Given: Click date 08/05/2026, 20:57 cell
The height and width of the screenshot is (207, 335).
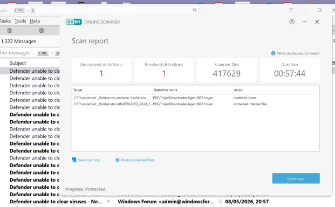Looking at the screenshot, I should pos(247,202).
